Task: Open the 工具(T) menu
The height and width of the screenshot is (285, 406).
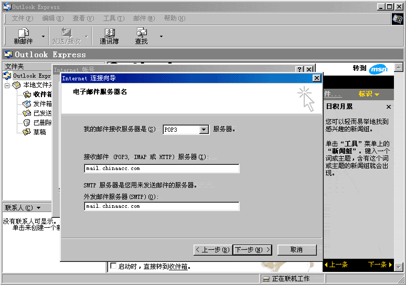Action: click(x=114, y=18)
